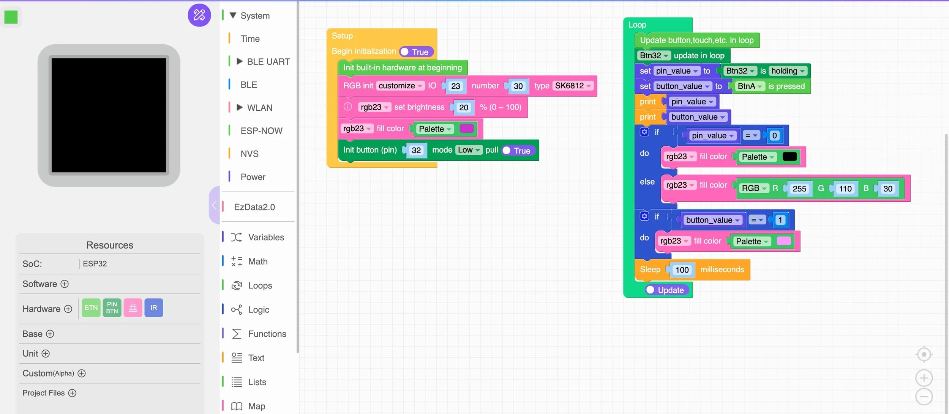Click the PIN BTN hardware icon
Viewport: 949px width, 414px height.
point(112,307)
